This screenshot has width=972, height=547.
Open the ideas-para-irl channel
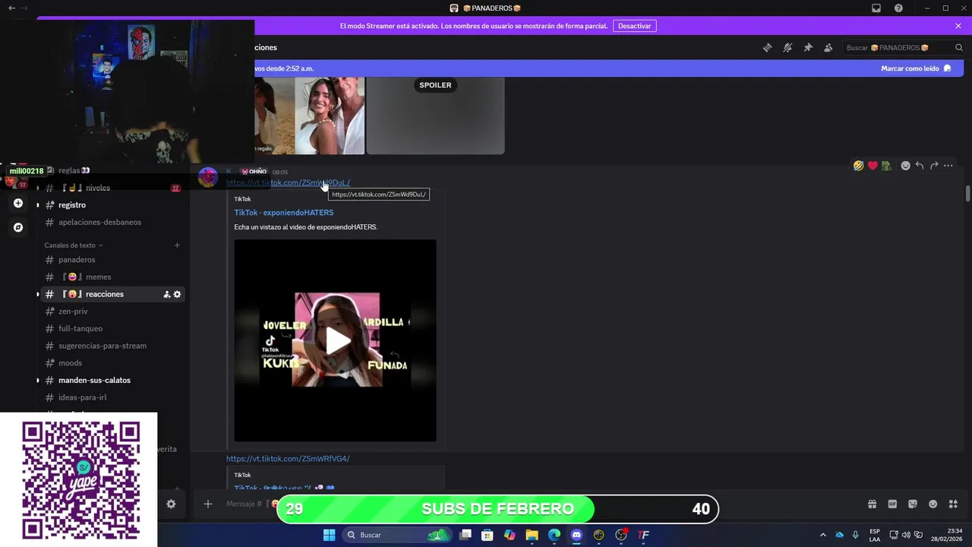pyautogui.click(x=82, y=397)
